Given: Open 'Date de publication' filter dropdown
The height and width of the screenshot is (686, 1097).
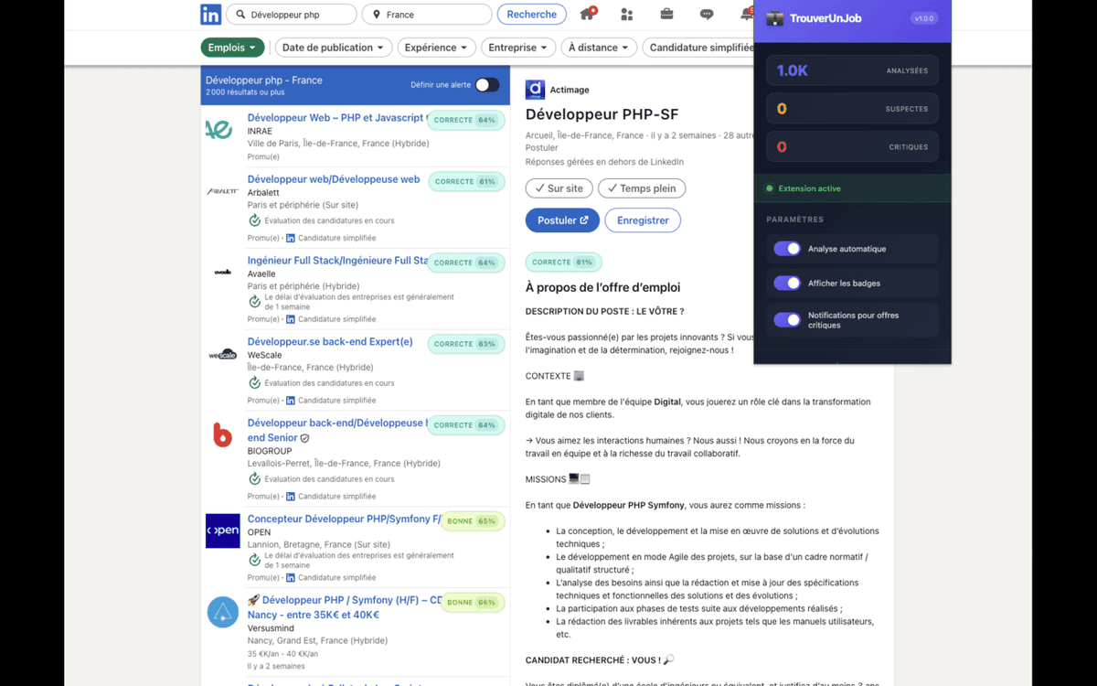Looking at the screenshot, I should [x=333, y=48].
